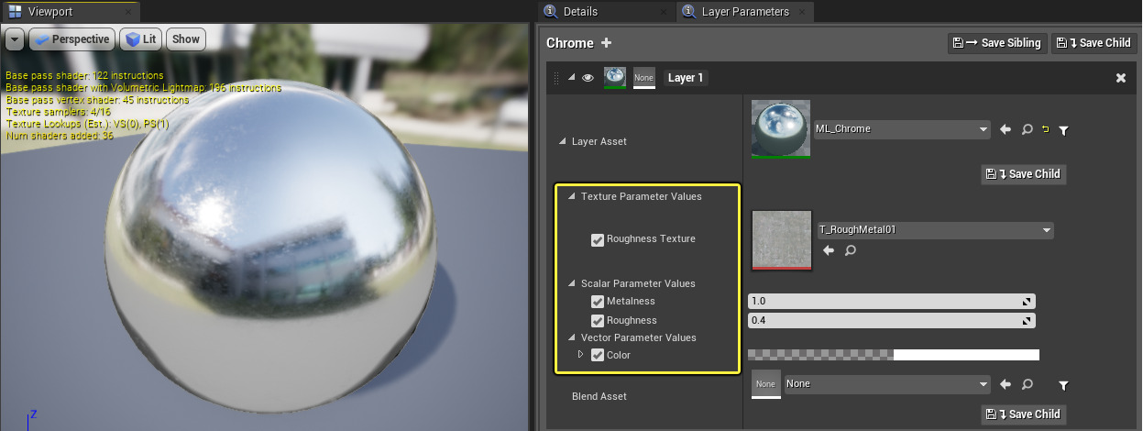This screenshot has height=431, width=1143.
Task: Click the filter icon next to ML_Chrome
Action: point(1063,130)
